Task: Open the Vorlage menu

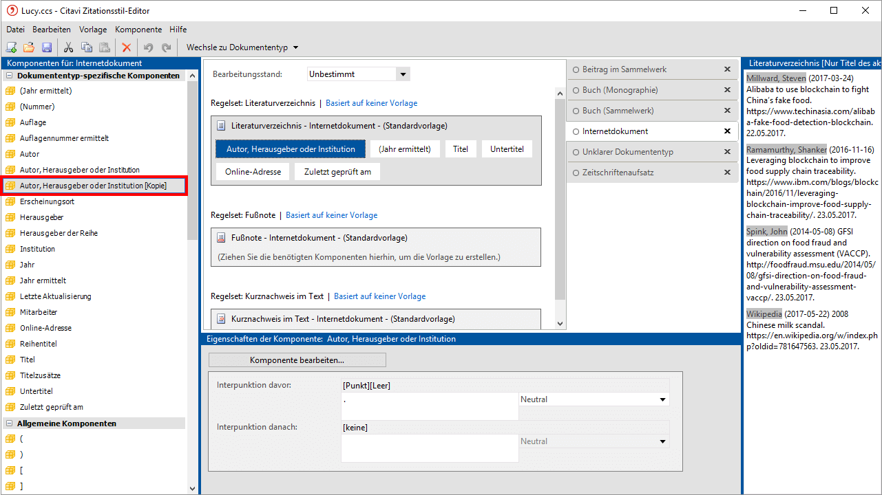Action: (x=93, y=30)
